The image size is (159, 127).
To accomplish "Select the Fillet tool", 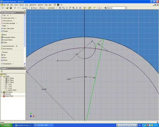I will click(3, 26).
